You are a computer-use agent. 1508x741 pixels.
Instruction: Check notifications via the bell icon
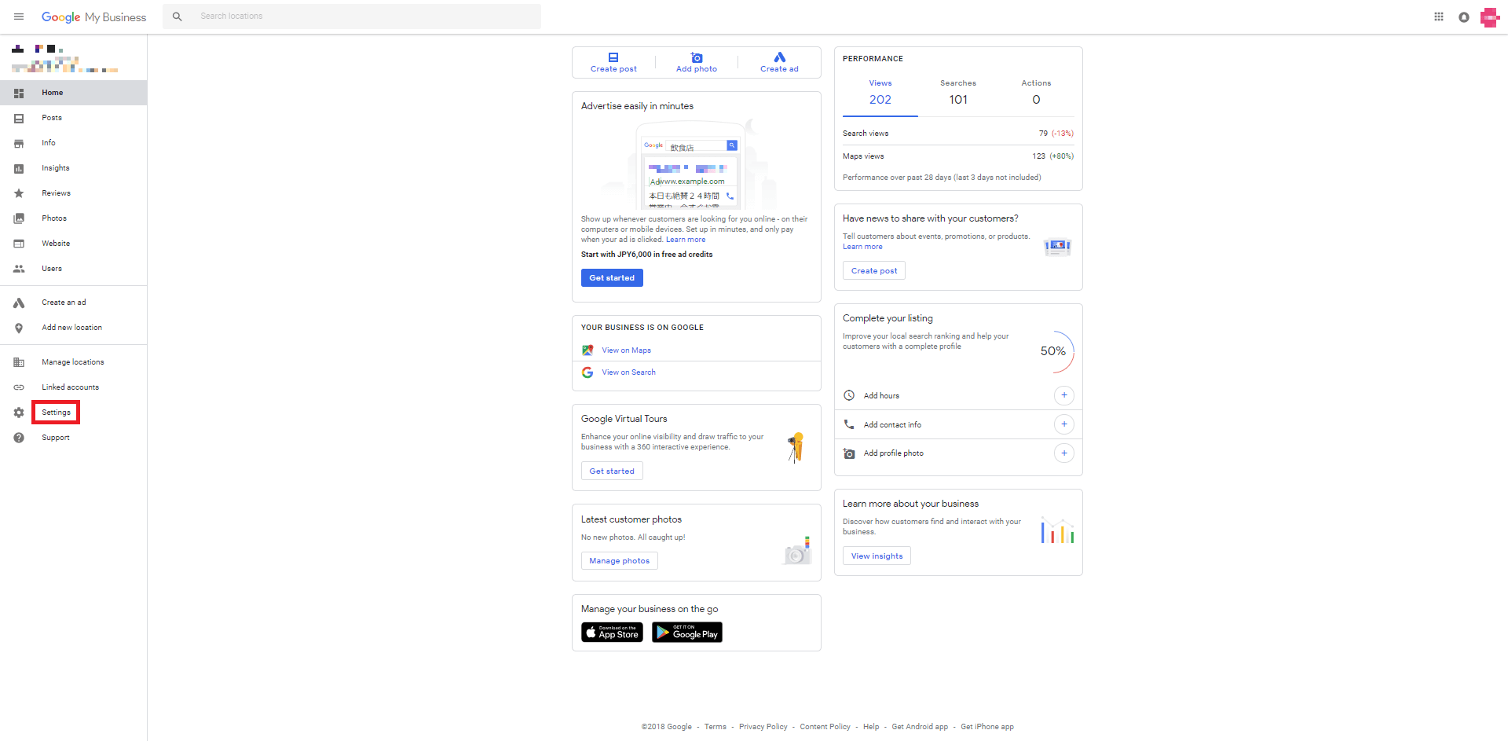[x=1463, y=17]
